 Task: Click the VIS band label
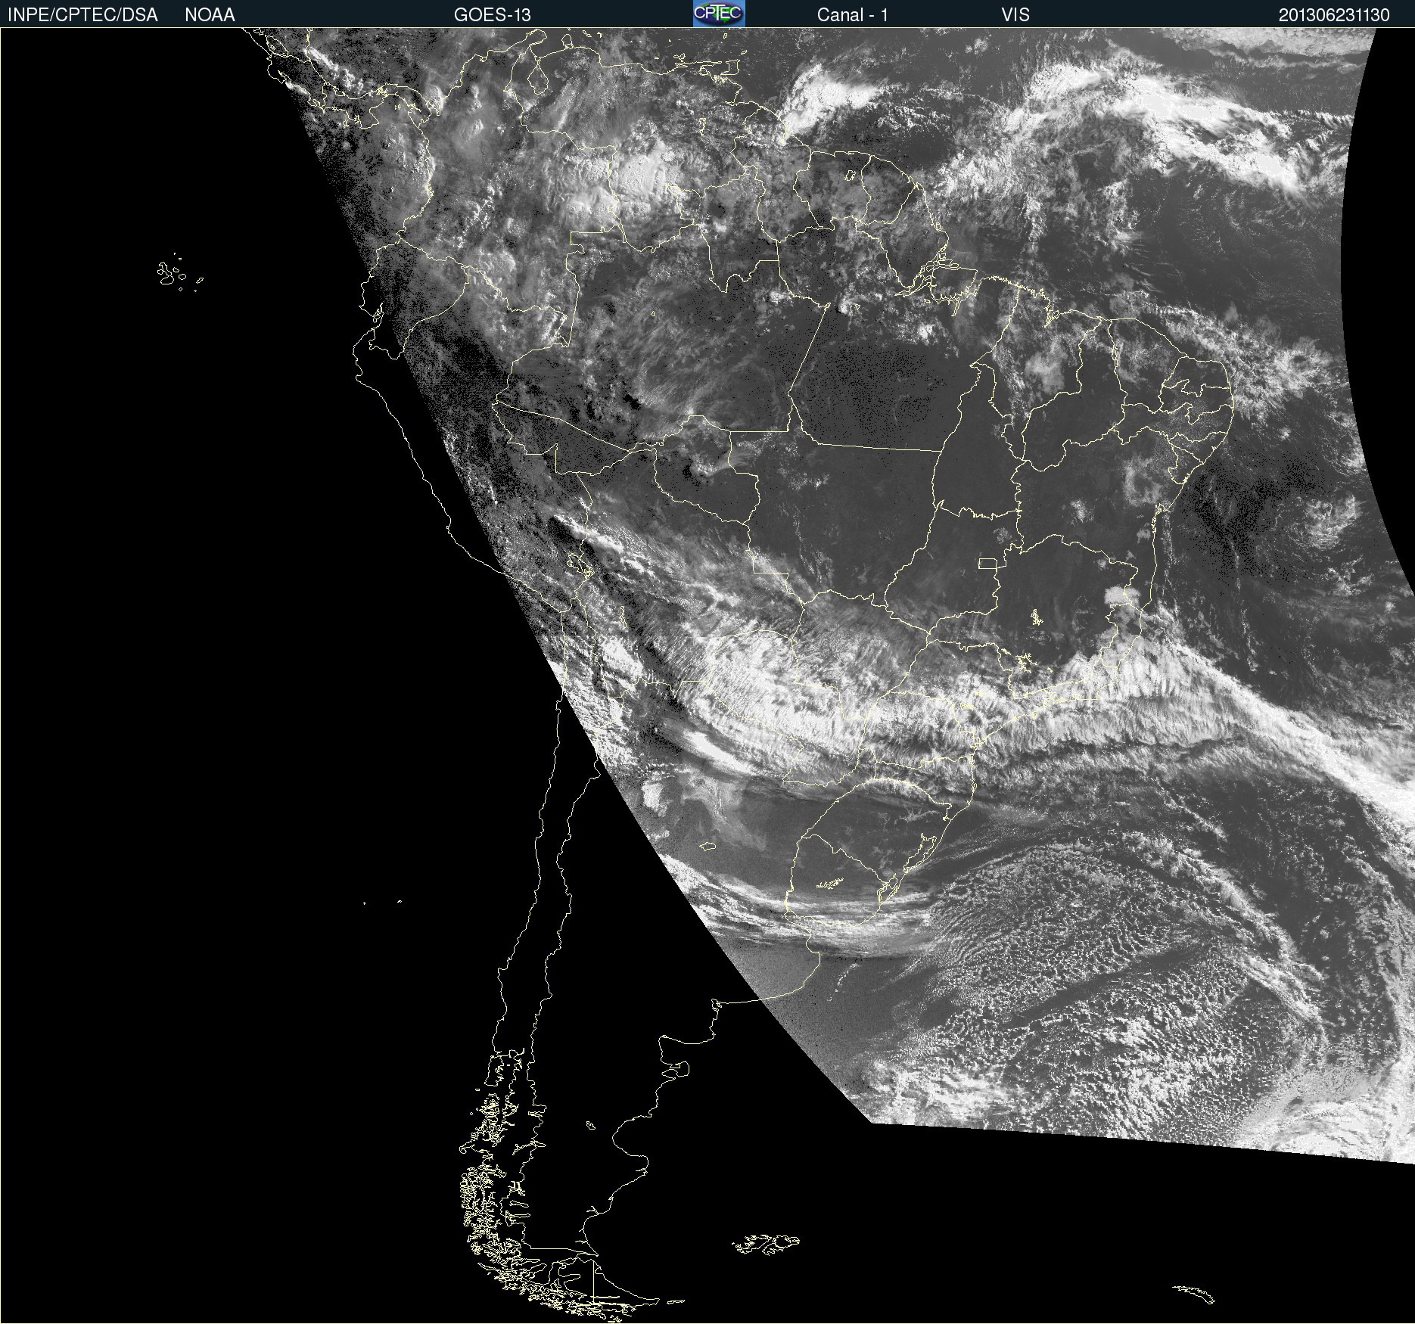click(1015, 15)
